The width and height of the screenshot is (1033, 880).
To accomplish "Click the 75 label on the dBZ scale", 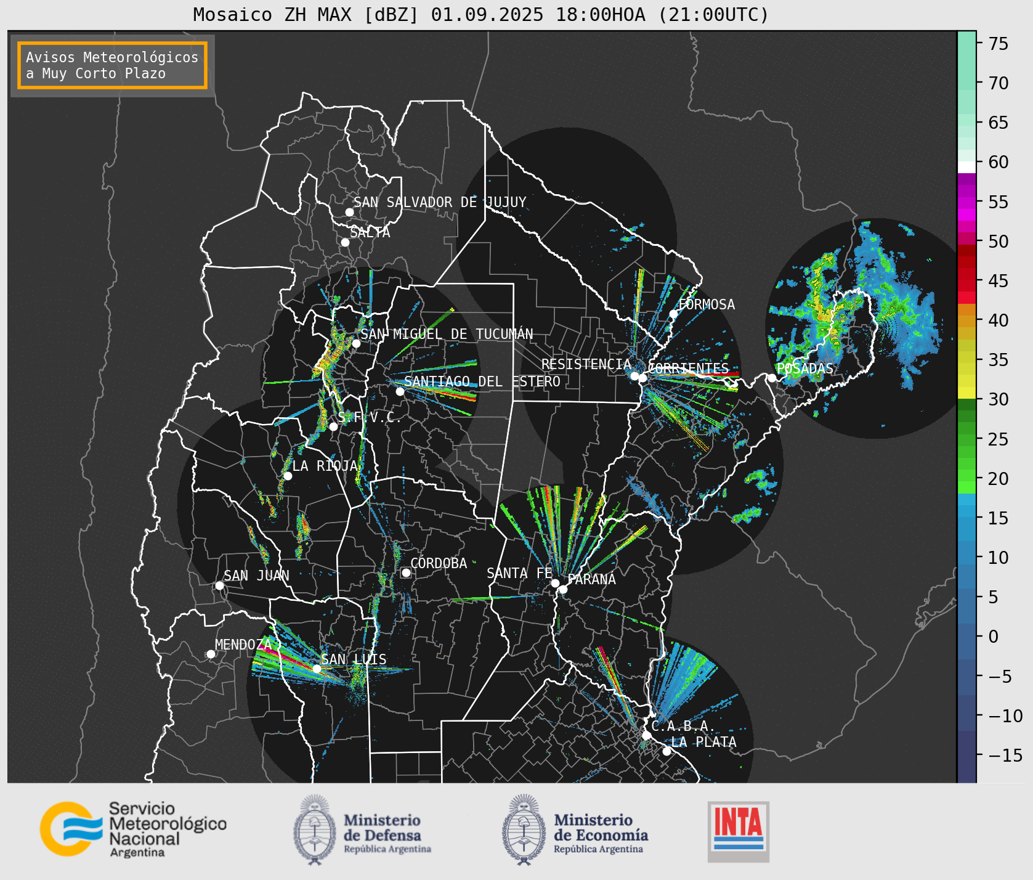I will click(999, 44).
